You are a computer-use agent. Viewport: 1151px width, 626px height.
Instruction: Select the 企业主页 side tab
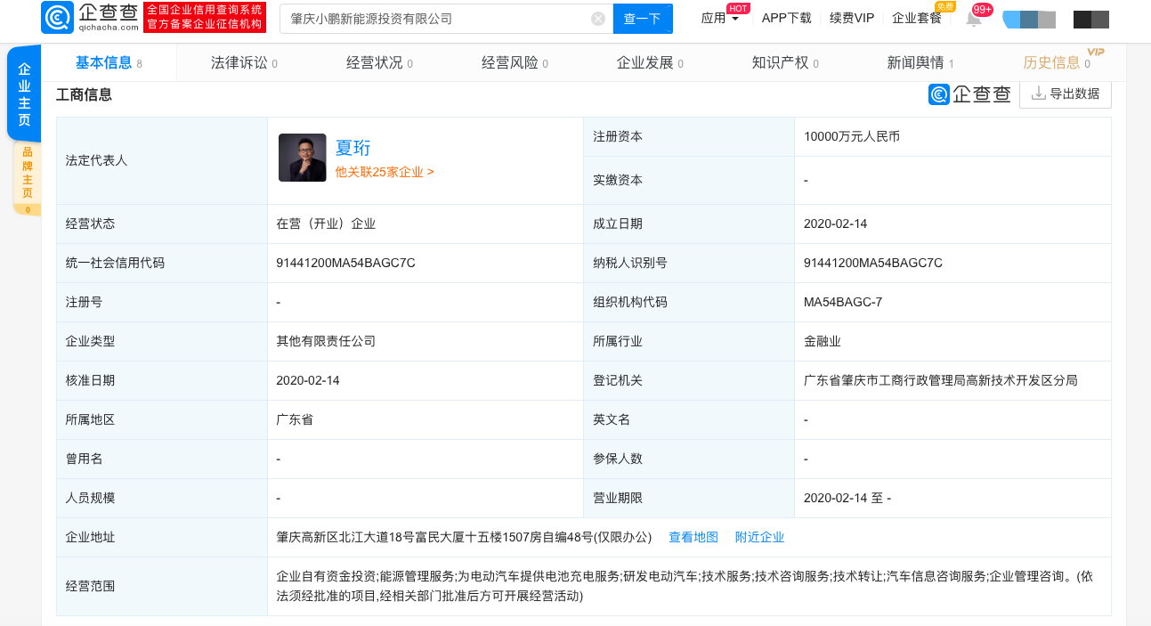click(x=24, y=94)
